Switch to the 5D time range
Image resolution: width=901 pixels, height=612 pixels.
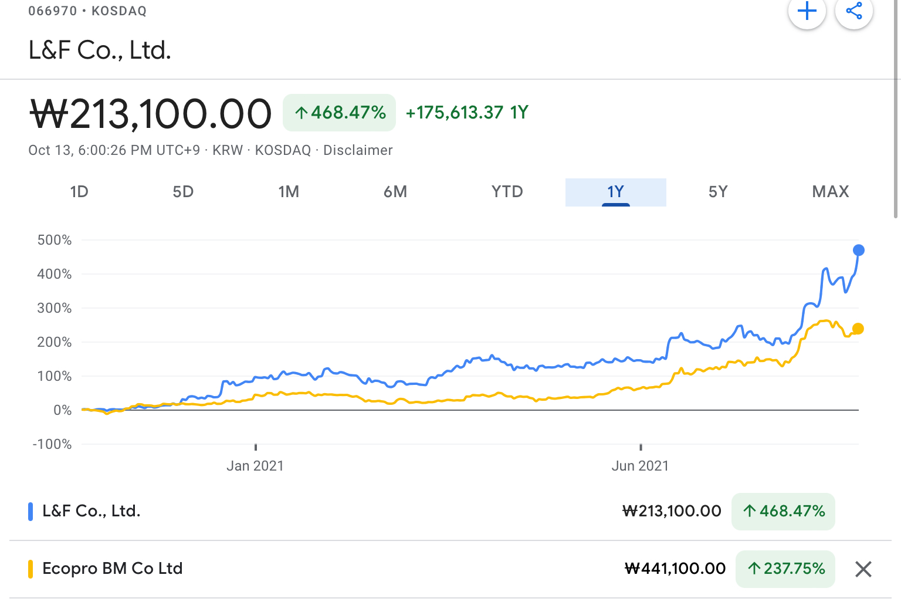pyautogui.click(x=183, y=192)
